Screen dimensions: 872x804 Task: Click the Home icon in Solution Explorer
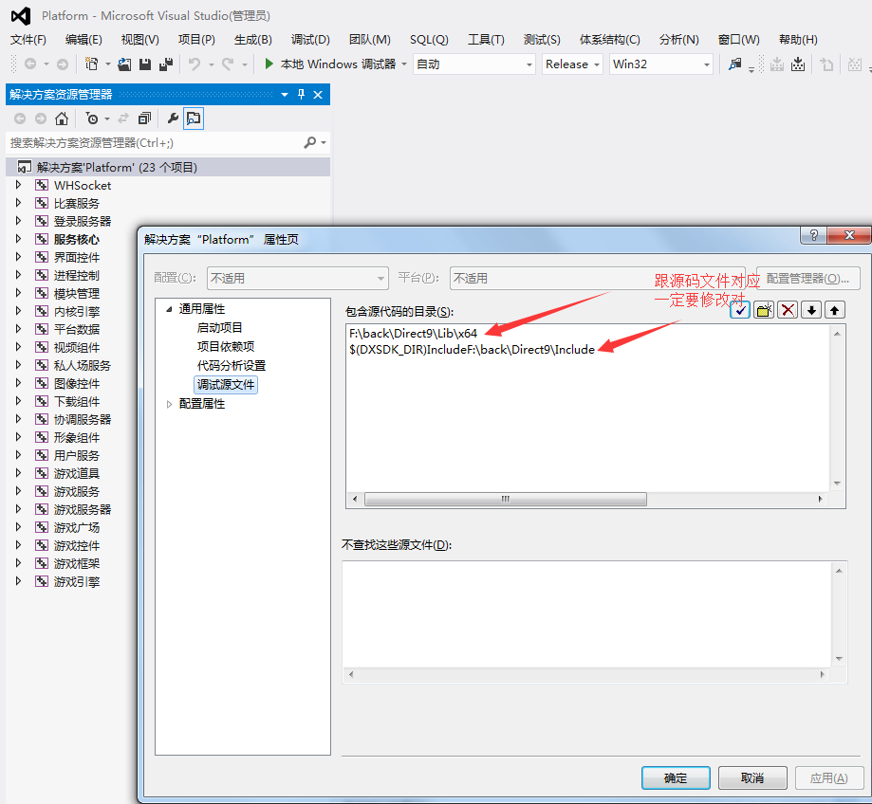click(62, 119)
